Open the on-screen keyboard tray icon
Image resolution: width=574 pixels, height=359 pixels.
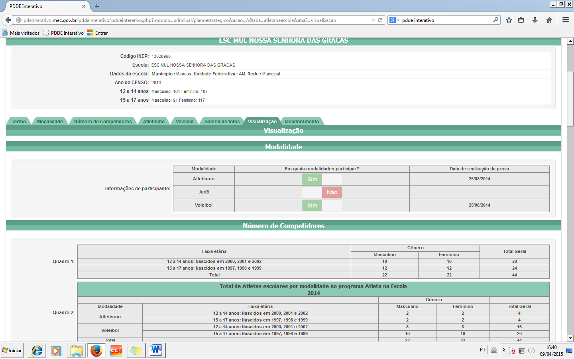click(494, 350)
